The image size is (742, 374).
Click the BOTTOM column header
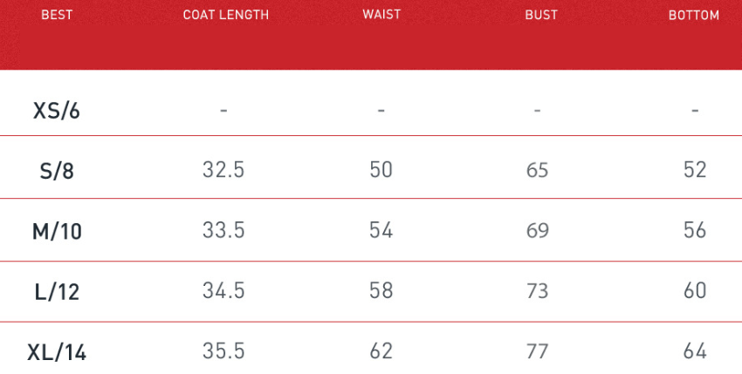point(694,15)
